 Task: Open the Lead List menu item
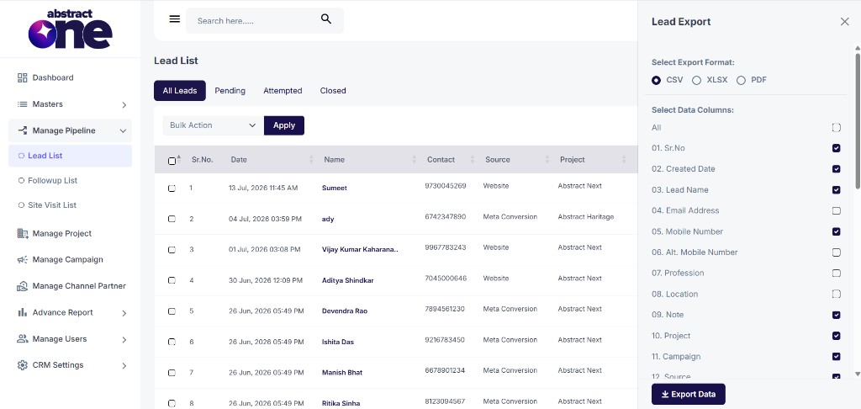71,156
